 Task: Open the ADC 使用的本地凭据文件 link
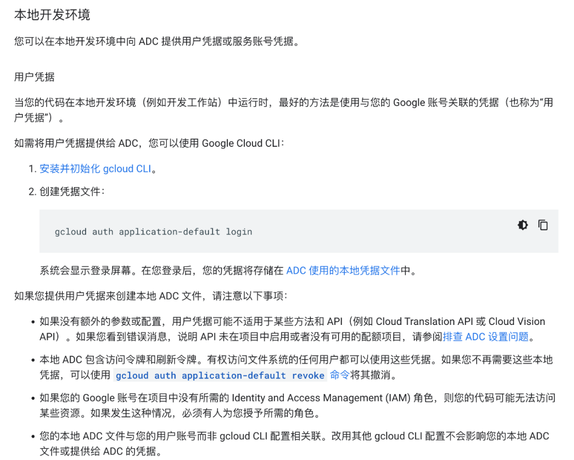click(x=342, y=270)
